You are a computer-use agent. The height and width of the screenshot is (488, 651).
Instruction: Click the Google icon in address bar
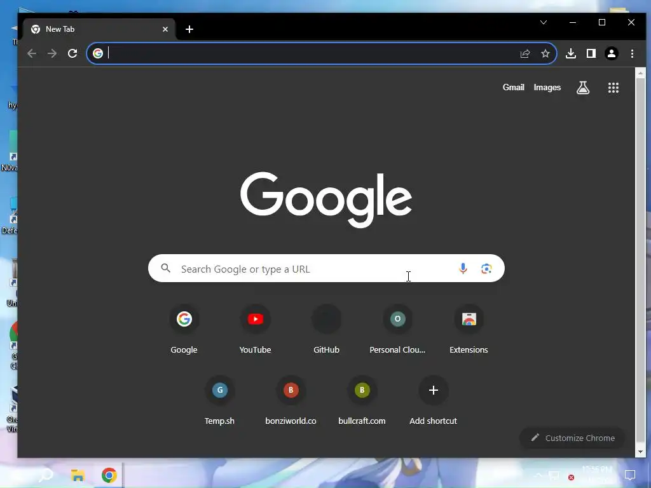[97, 53]
